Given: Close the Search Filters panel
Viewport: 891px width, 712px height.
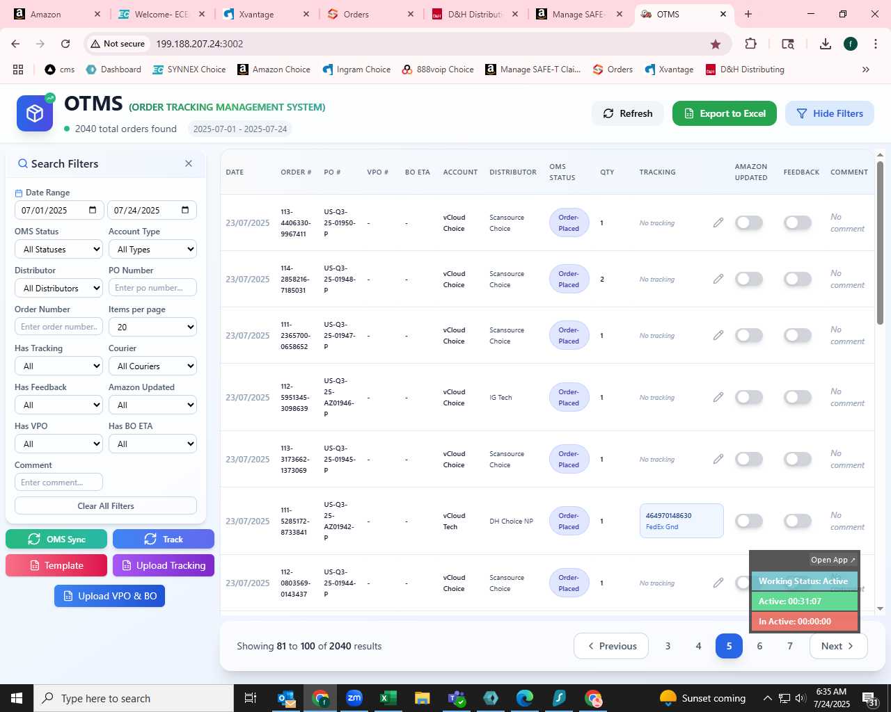Looking at the screenshot, I should coord(189,163).
